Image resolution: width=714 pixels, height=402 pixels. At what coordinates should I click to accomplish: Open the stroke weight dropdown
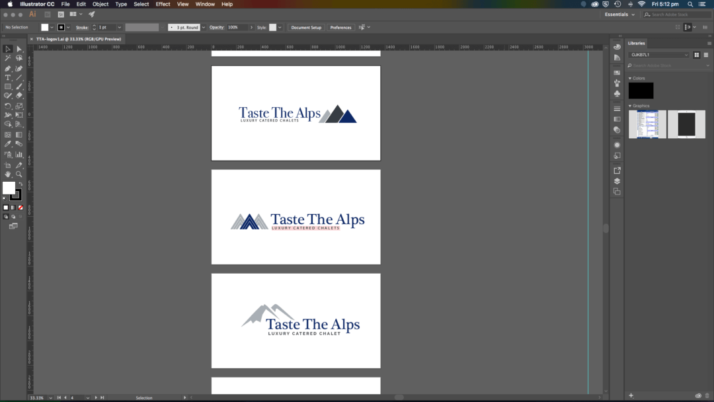(x=119, y=27)
